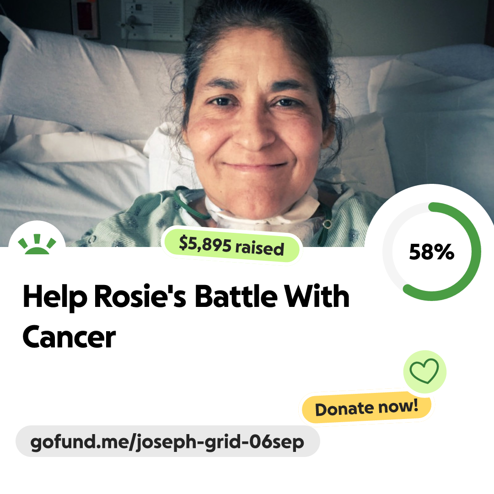Open the campaign photo of smiling woman
The image size is (494, 494).
[x=247, y=123]
